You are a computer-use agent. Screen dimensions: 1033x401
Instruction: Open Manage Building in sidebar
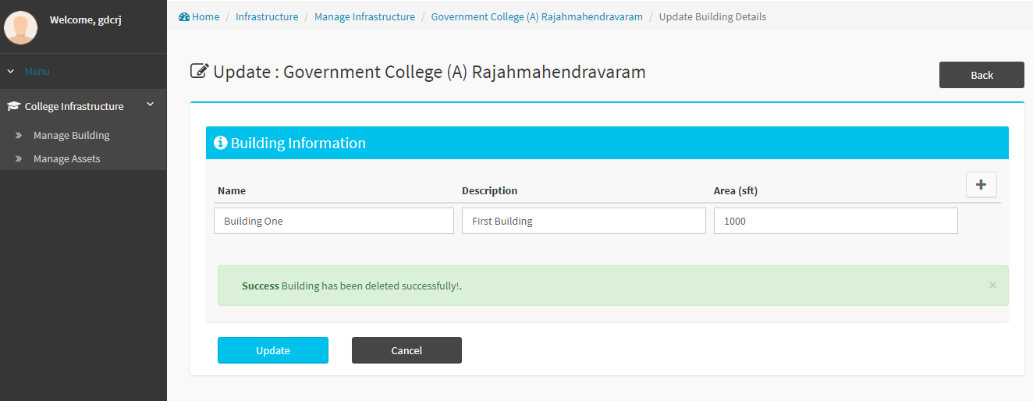click(72, 135)
